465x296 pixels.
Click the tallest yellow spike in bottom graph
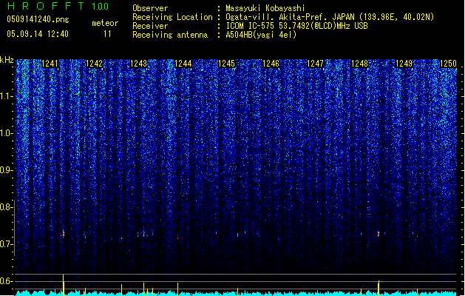63,285
